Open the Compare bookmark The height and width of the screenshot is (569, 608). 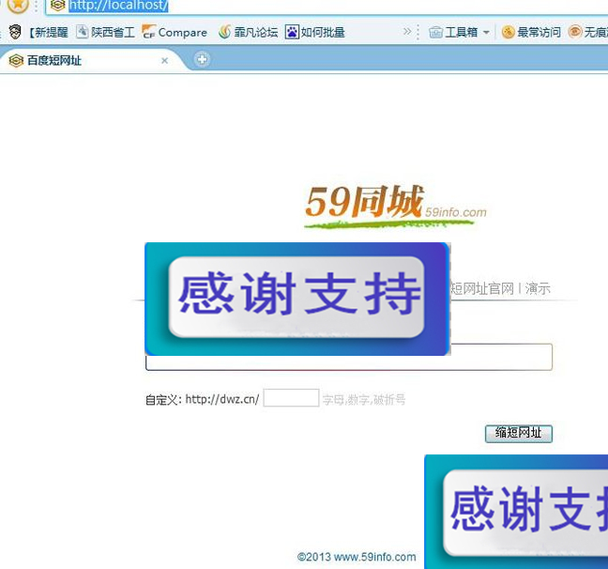175,32
